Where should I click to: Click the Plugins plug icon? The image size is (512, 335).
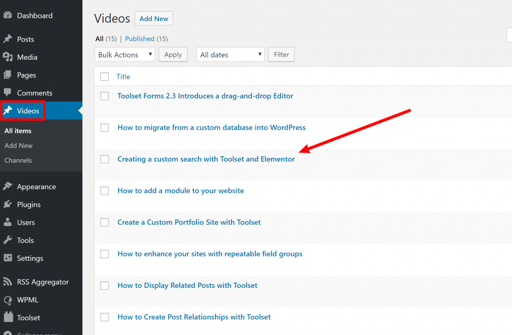(7, 204)
